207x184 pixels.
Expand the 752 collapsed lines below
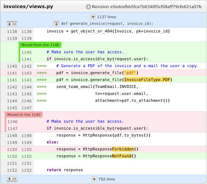pyautogui.click(x=94, y=179)
